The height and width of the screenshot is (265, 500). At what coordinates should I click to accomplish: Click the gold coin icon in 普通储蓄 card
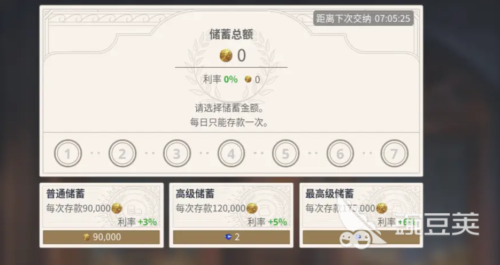coord(117,208)
